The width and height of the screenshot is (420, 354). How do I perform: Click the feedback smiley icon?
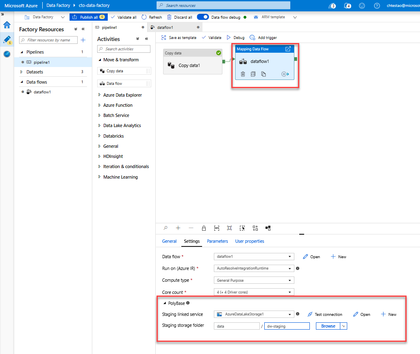[x=362, y=6]
